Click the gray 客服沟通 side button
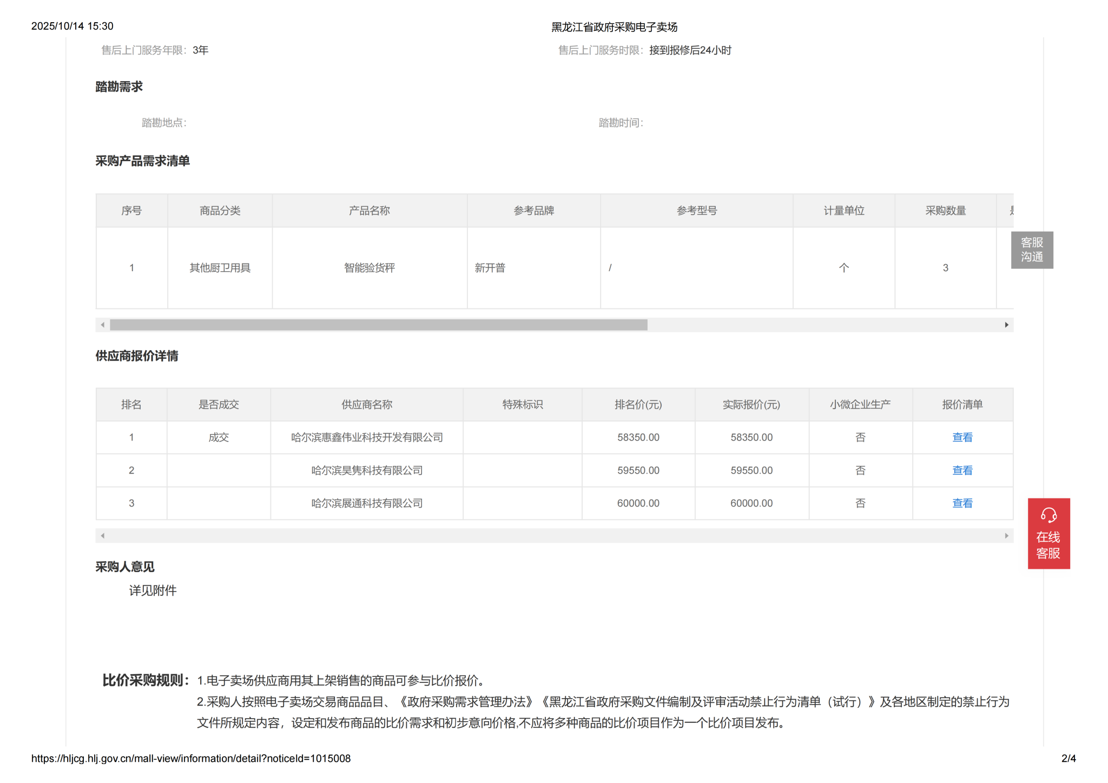Screen dimensions: 1108x783 (x=1031, y=250)
